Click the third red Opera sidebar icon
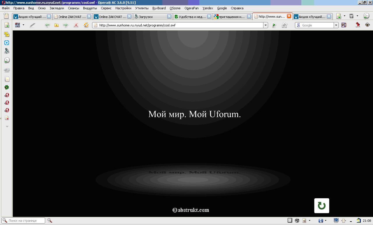The height and width of the screenshot is (225, 373). coord(7,110)
